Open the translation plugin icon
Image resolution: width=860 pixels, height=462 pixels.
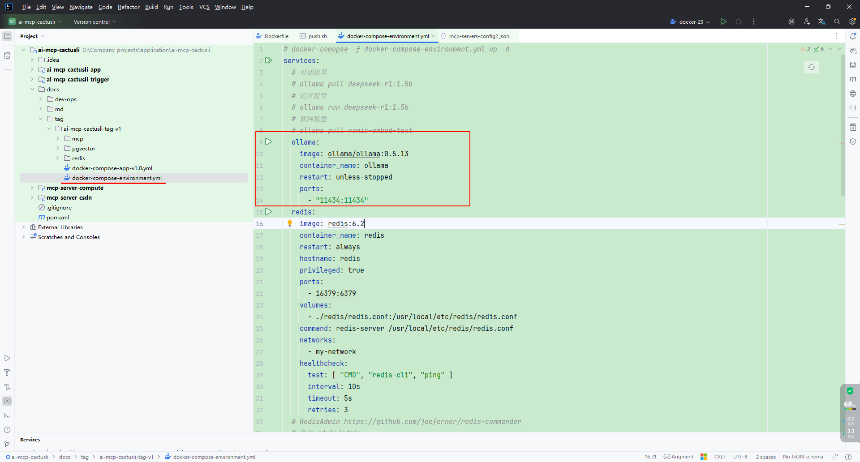point(822,21)
